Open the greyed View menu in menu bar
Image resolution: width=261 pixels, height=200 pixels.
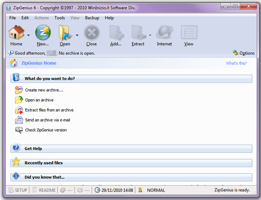tap(75, 18)
